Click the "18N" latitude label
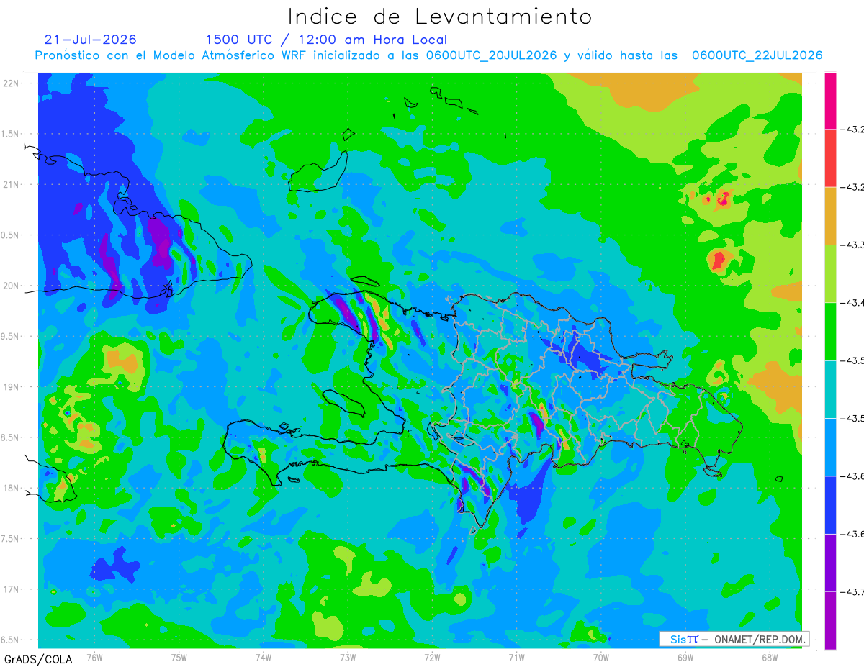 click(x=11, y=488)
